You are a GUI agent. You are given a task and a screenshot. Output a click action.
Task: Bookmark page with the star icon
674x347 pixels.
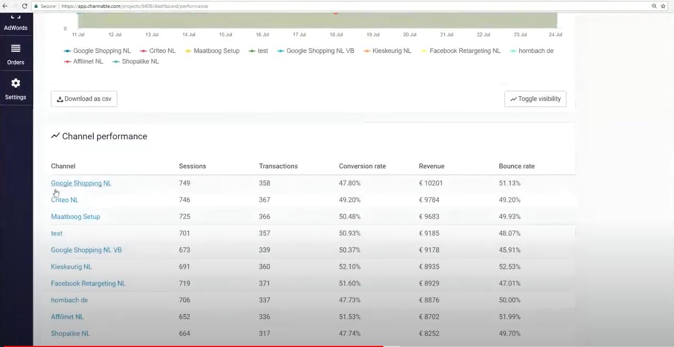(x=663, y=6)
